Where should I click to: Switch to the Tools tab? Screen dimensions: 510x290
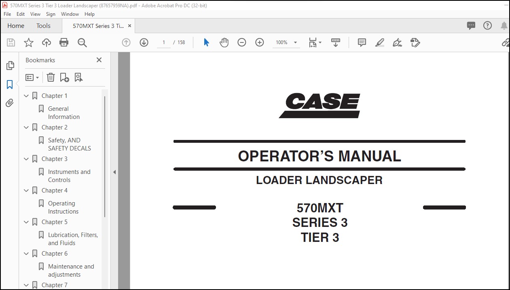(43, 26)
